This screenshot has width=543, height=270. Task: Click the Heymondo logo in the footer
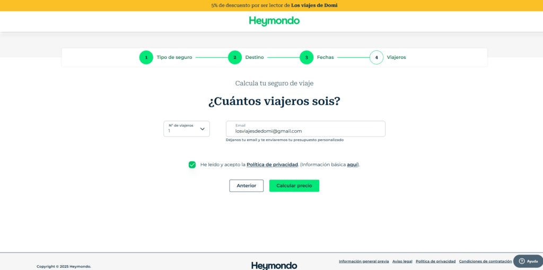pos(274,265)
